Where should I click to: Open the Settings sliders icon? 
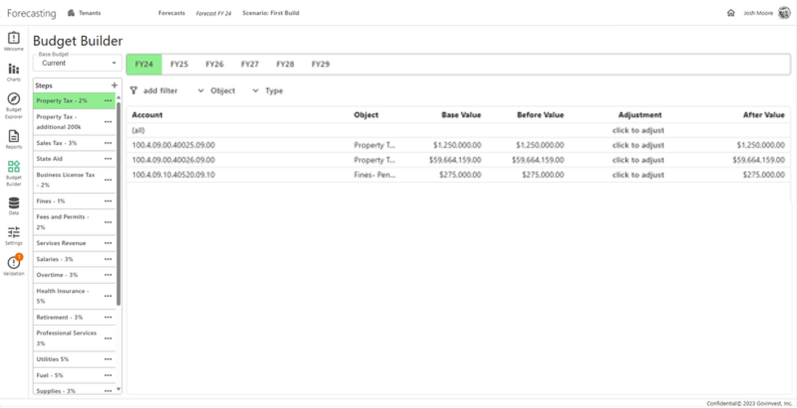13,232
